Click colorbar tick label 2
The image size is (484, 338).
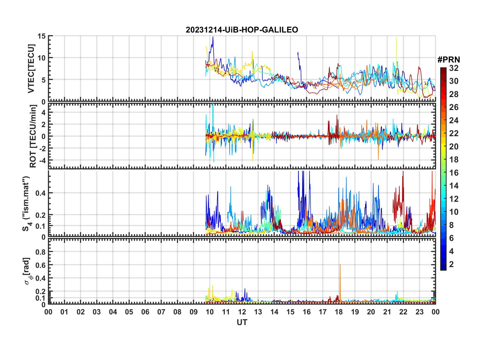451,264
